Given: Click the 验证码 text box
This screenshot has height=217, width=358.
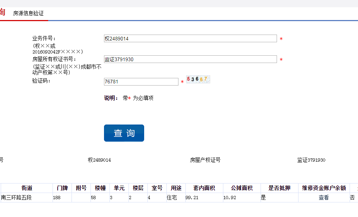Looking at the screenshot, I should [141, 82].
